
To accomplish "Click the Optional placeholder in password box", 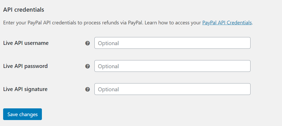I will [x=108, y=66].
